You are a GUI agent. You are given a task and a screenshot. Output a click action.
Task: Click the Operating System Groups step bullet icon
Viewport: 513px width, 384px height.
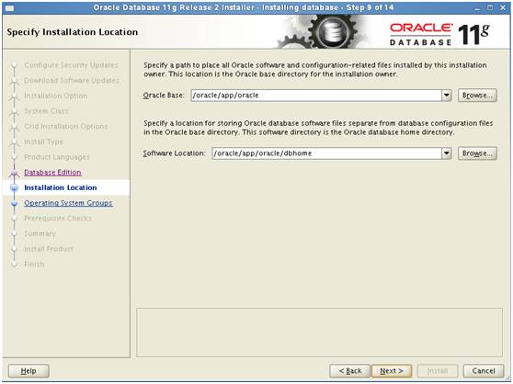point(15,203)
